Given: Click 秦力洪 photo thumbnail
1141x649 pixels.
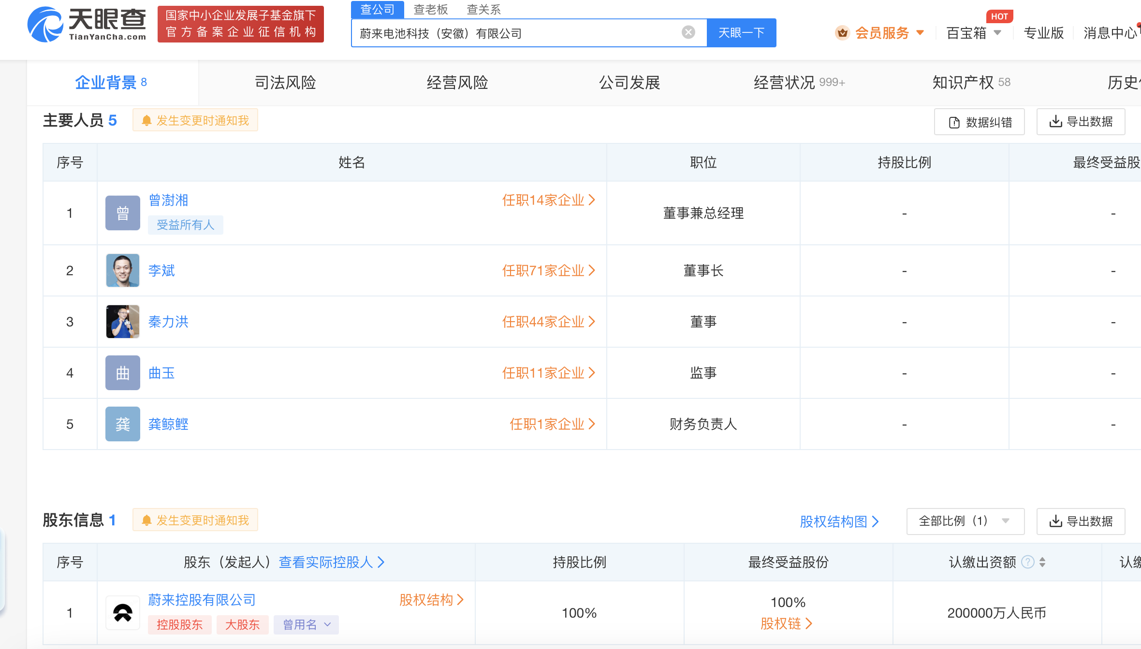Looking at the screenshot, I should pos(123,322).
